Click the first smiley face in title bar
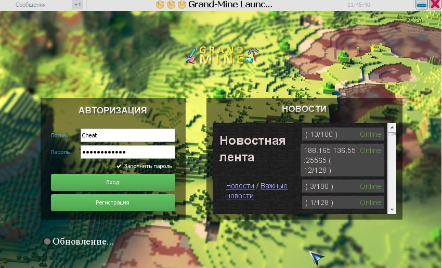The image size is (442, 268). coord(160,5)
